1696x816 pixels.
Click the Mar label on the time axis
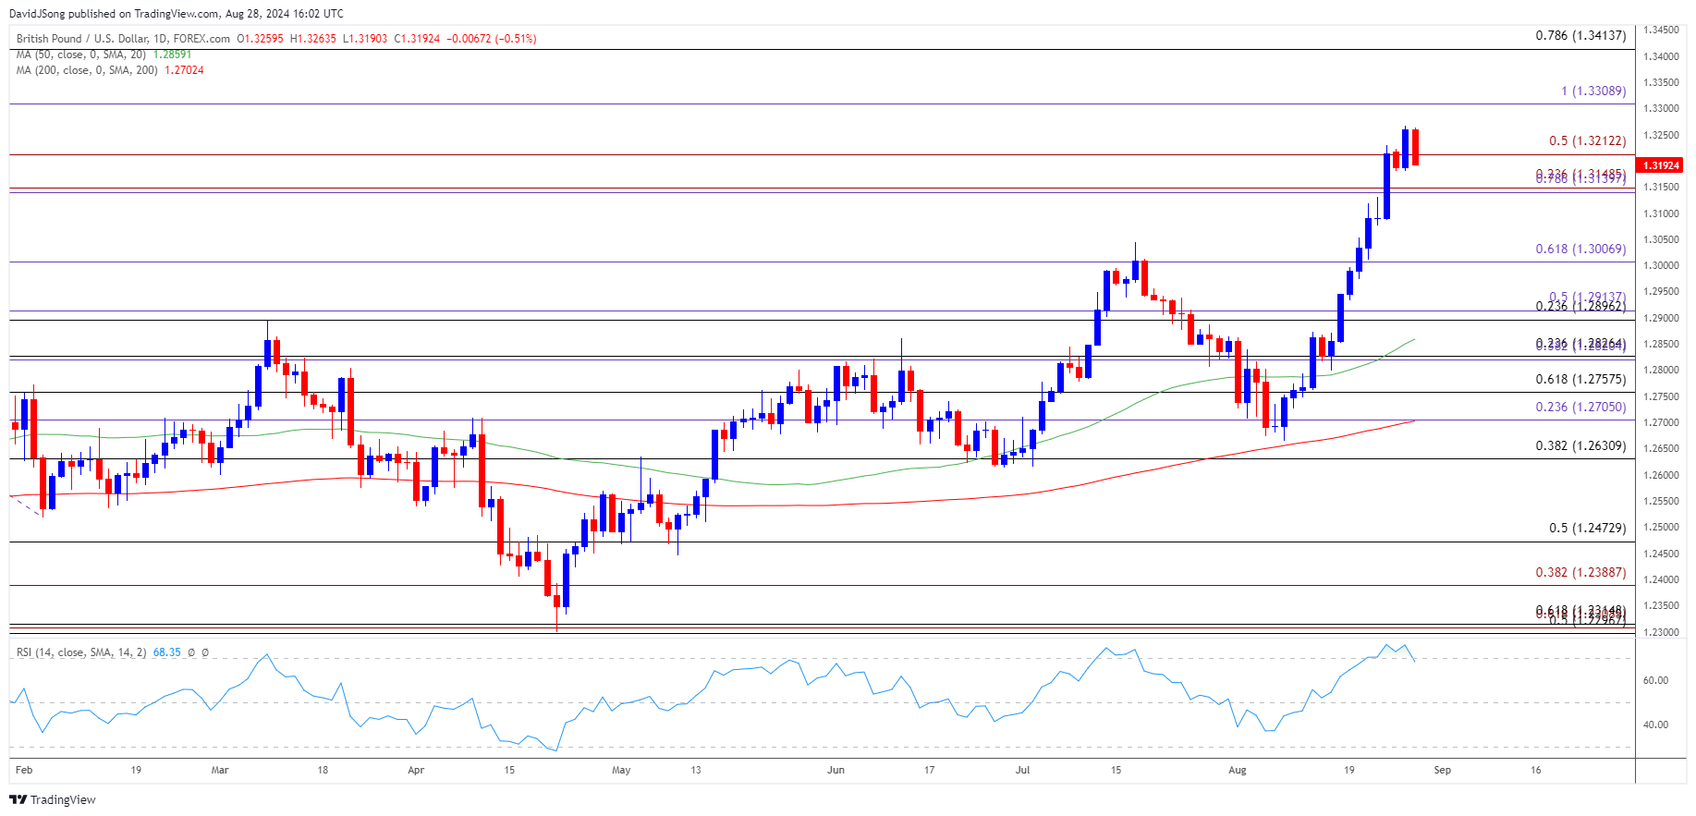coord(220,771)
